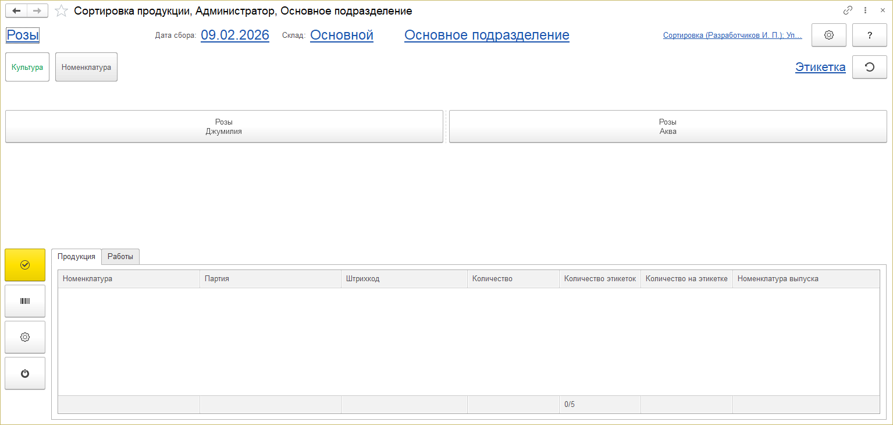The image size is (893, 425).
Task: Copy link with the chain icon
Action: tap(848, 10)
